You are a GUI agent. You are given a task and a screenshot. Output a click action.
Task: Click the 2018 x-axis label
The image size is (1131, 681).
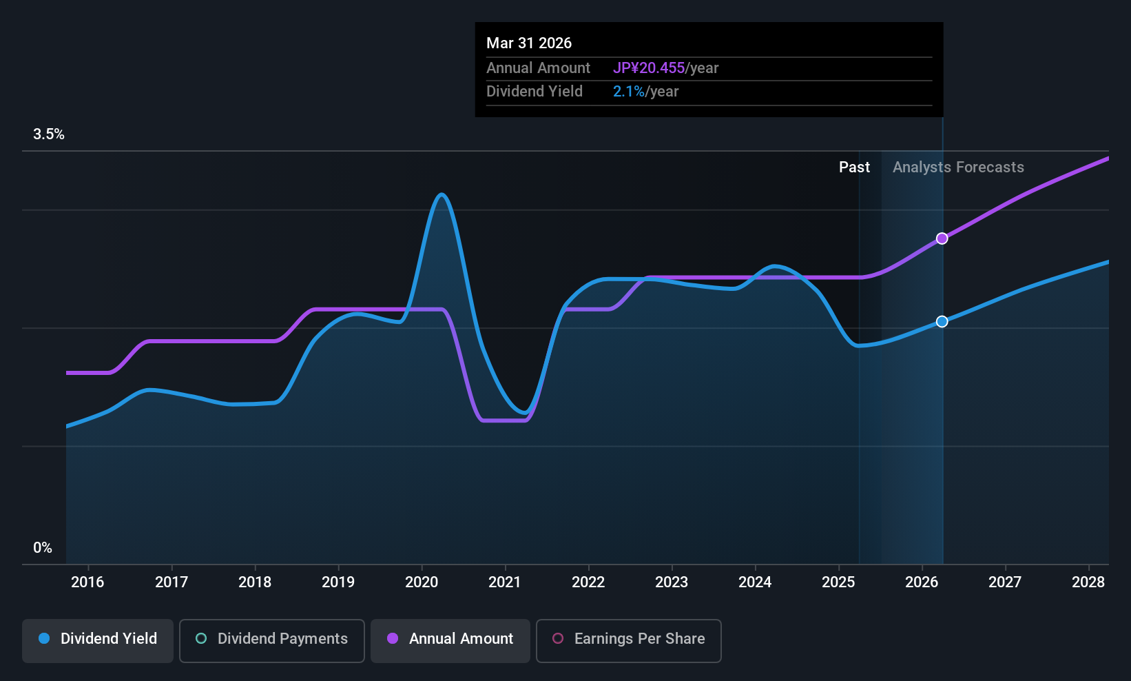coord(255,582)
